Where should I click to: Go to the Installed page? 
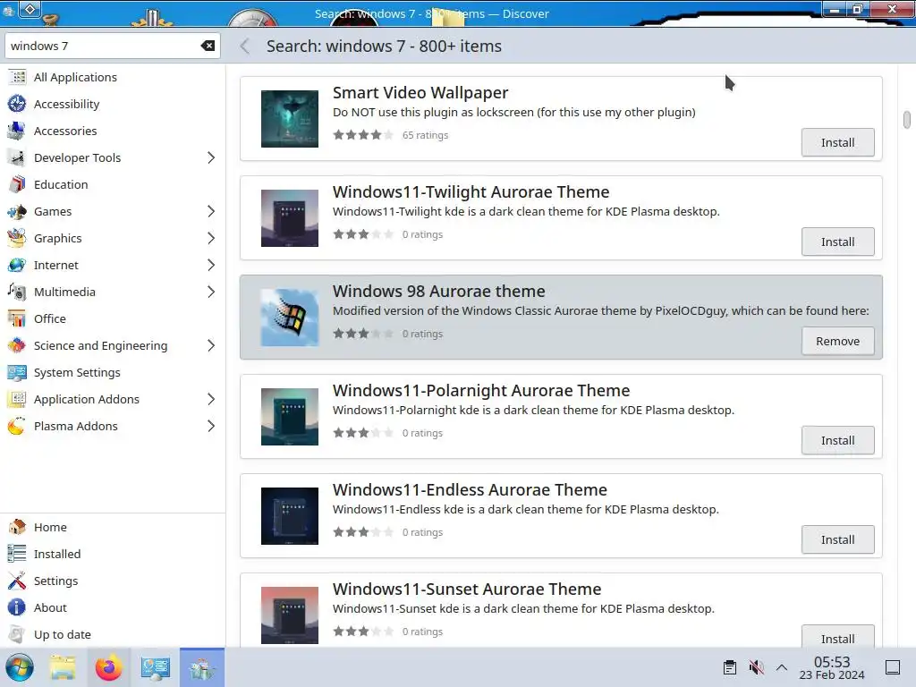click(112, 554)
